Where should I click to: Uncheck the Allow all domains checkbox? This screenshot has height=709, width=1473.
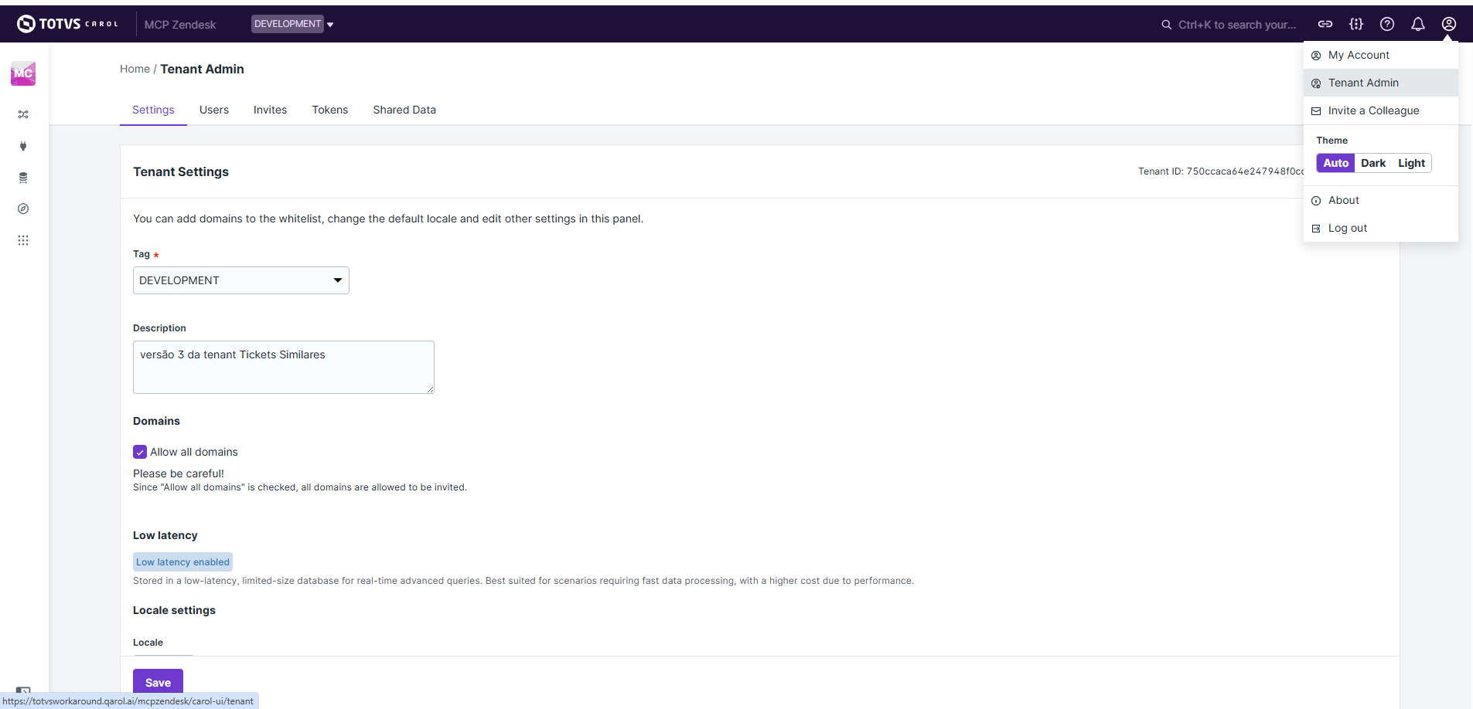click(140, 452)
